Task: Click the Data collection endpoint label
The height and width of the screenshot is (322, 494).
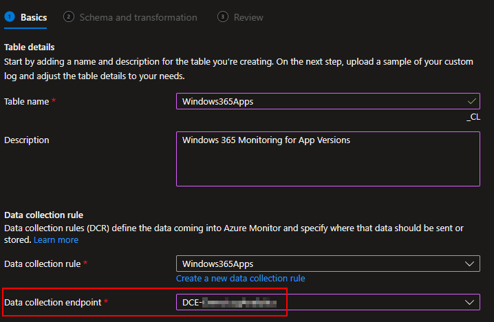Action: click(53, 302)
